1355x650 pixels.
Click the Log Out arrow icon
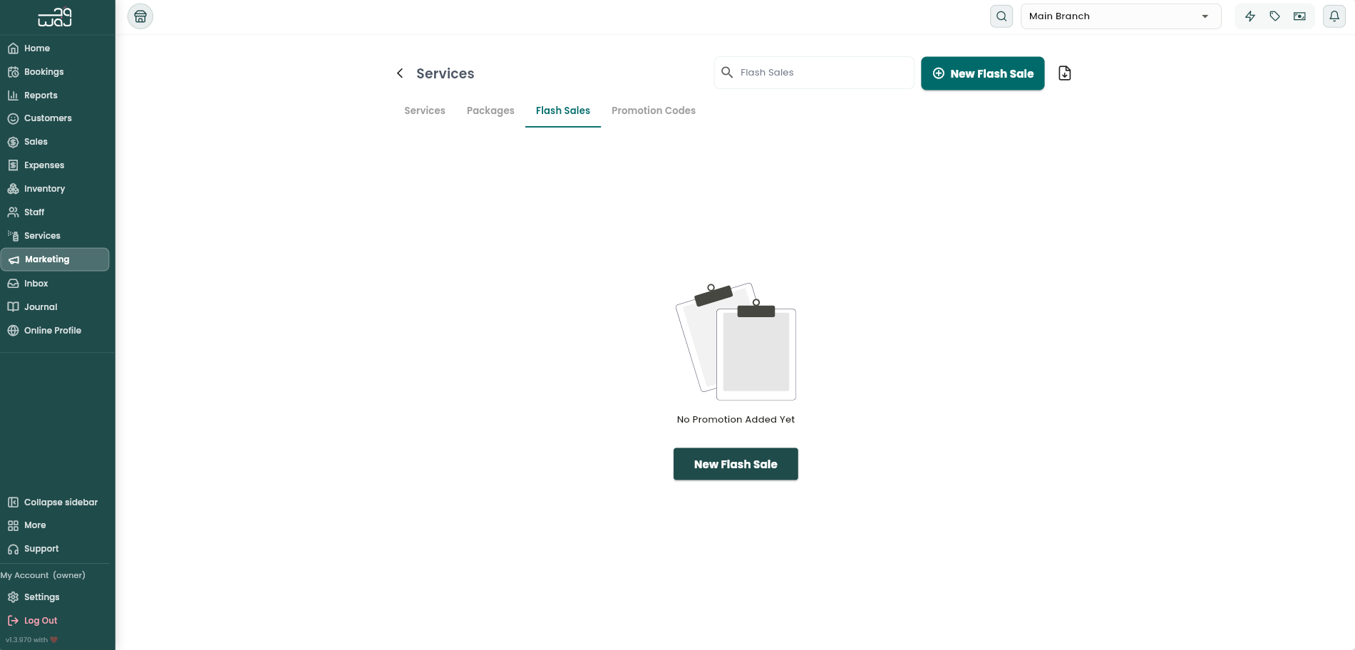13,621
